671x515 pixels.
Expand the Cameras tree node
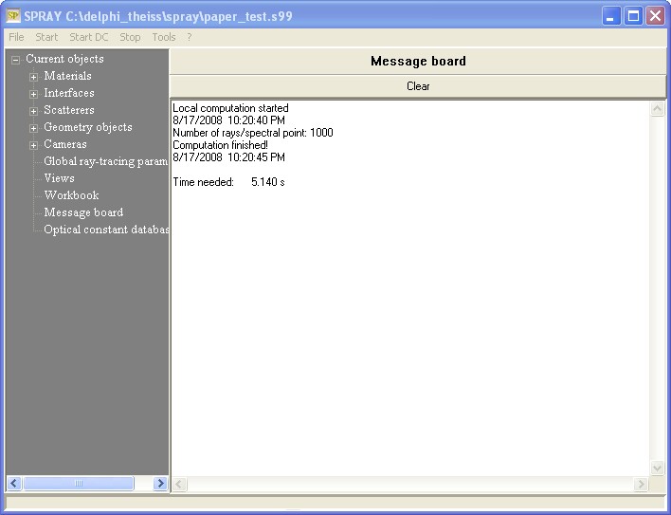point(34,145)
